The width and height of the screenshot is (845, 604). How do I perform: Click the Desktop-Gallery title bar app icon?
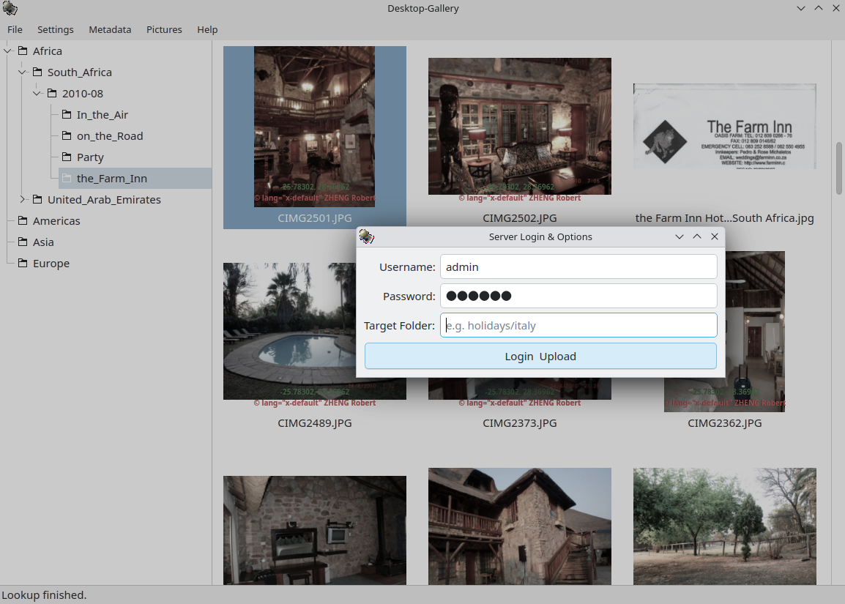pyautogui.click(x=10, y=9)
